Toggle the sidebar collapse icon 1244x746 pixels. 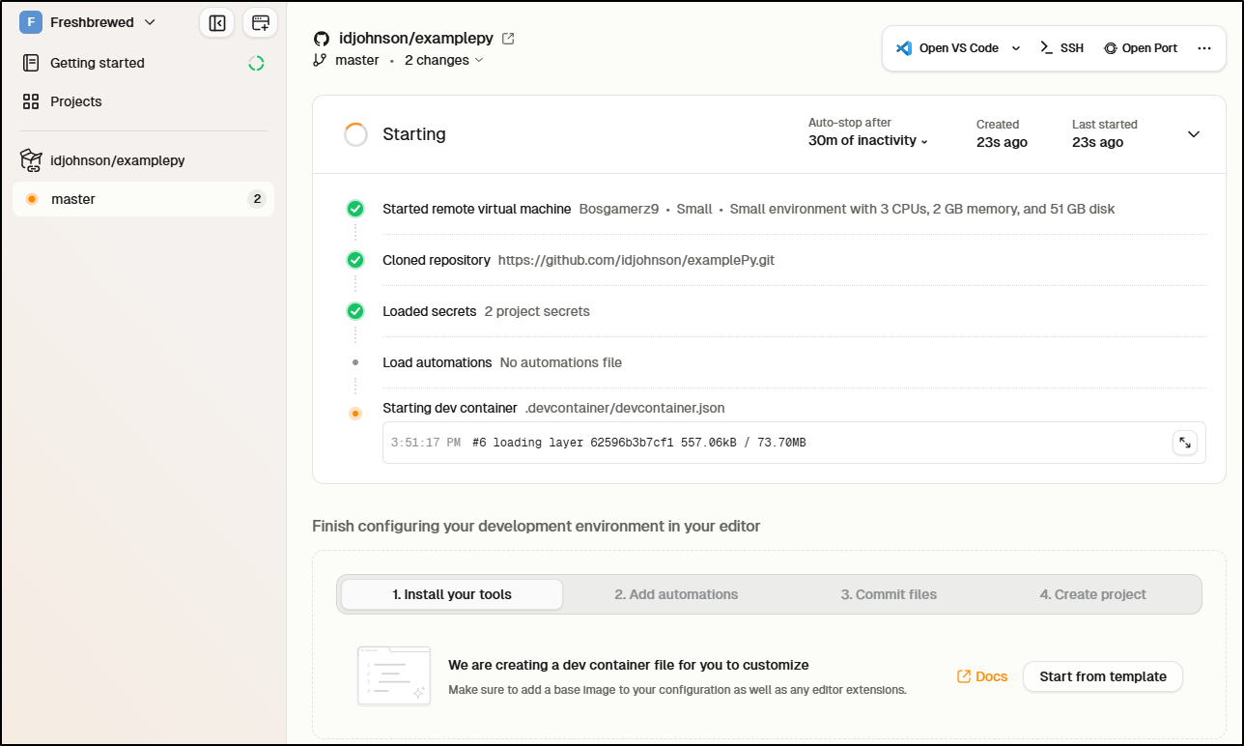point(217,22)
